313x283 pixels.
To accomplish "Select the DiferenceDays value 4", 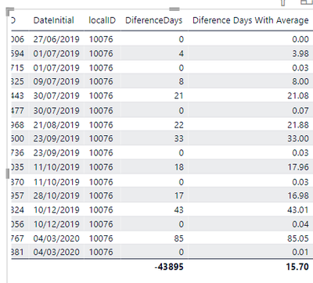I will coord(182,53).
